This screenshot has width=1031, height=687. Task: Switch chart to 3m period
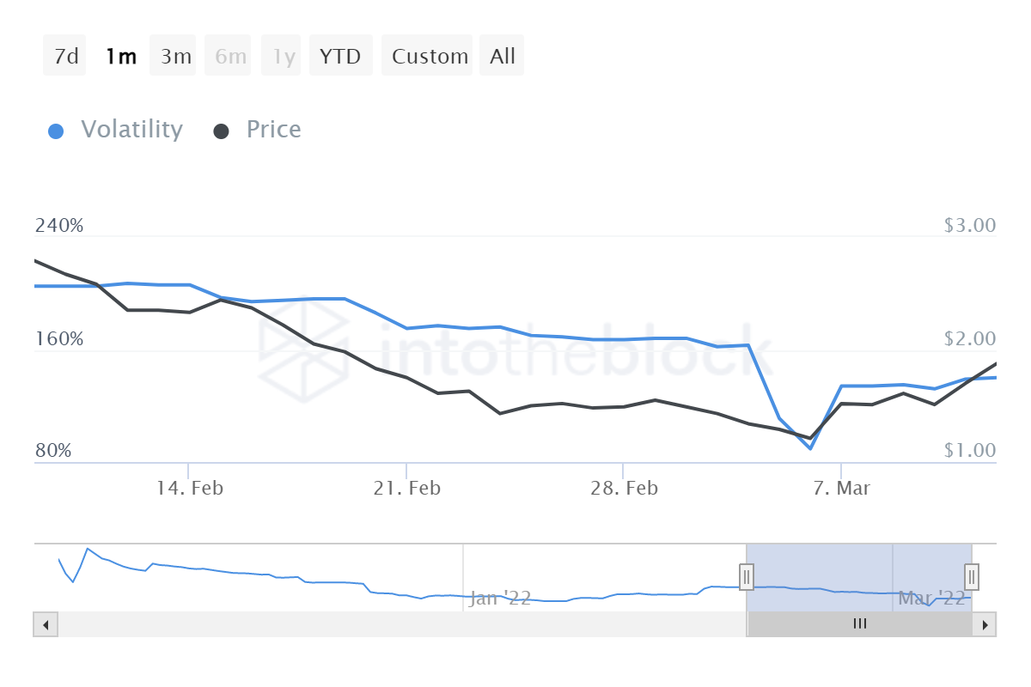coord(173,55)
